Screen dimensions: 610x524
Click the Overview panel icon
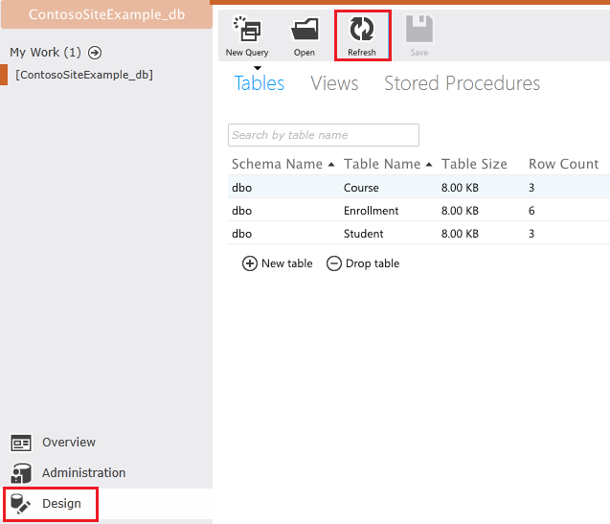tap(22, 443)
